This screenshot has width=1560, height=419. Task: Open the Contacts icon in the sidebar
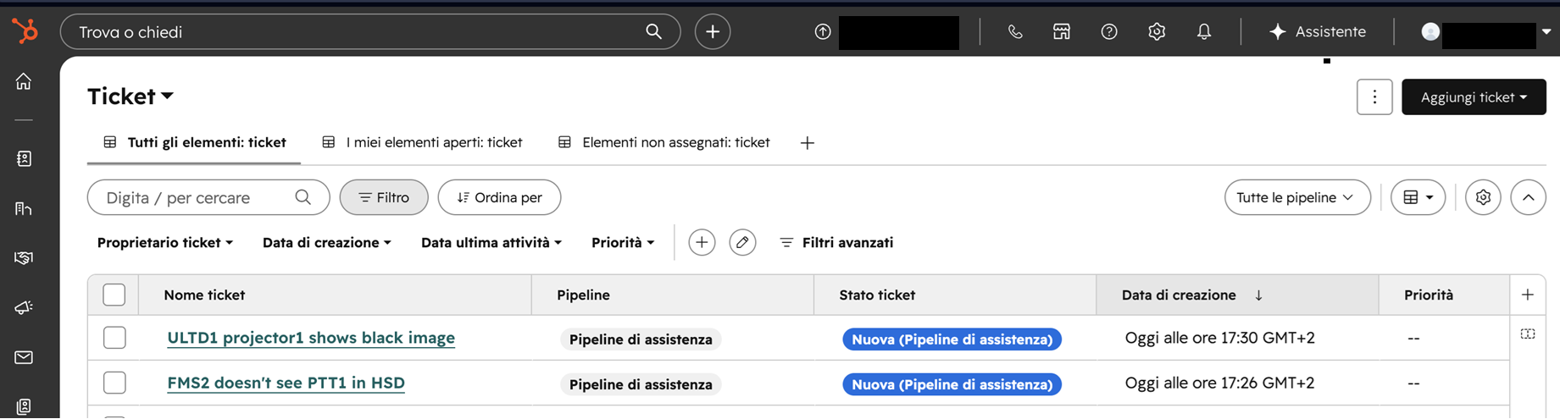click(24, 158)
